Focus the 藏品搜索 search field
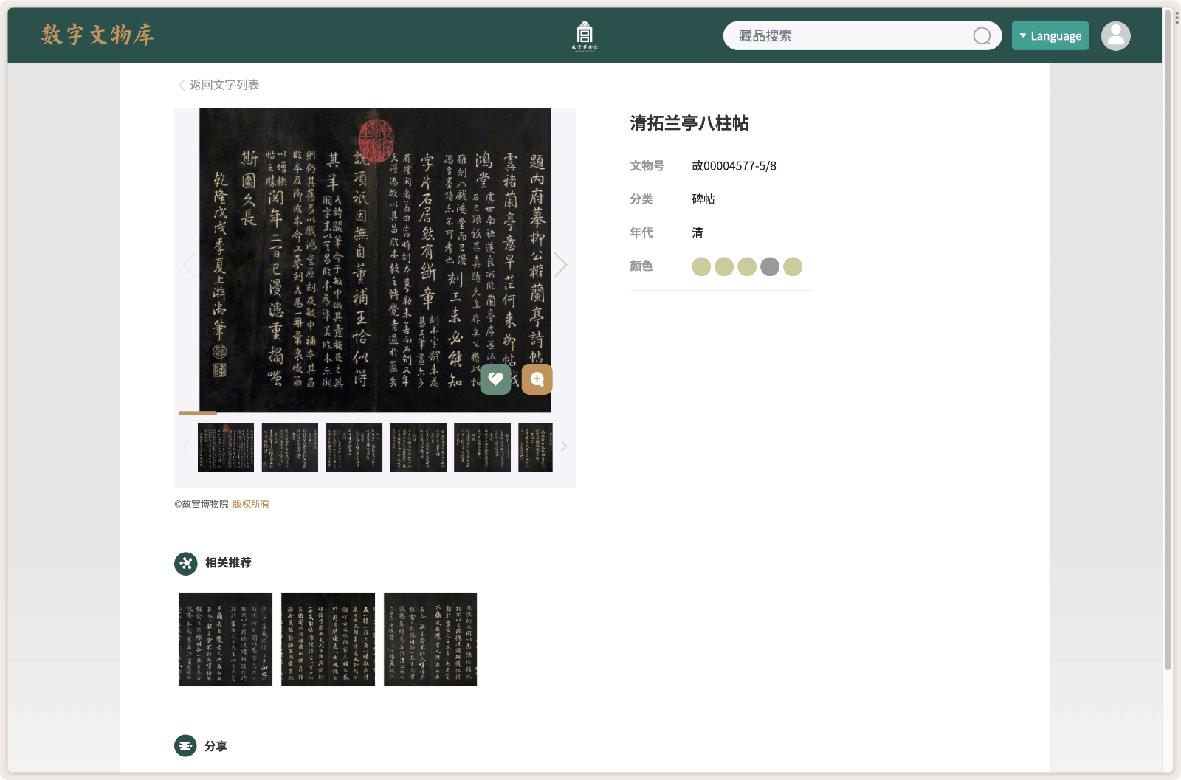 (x=862, y=35)
